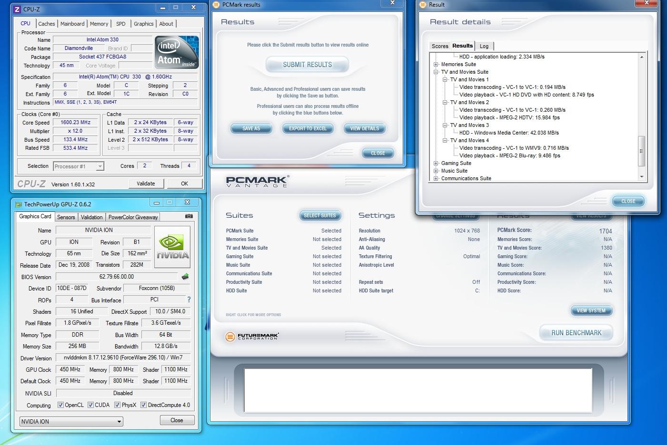Viewport: 667px width, 445px height.
Task: Open the PowerColor Giveaway tab
Action: coord(133,217)
